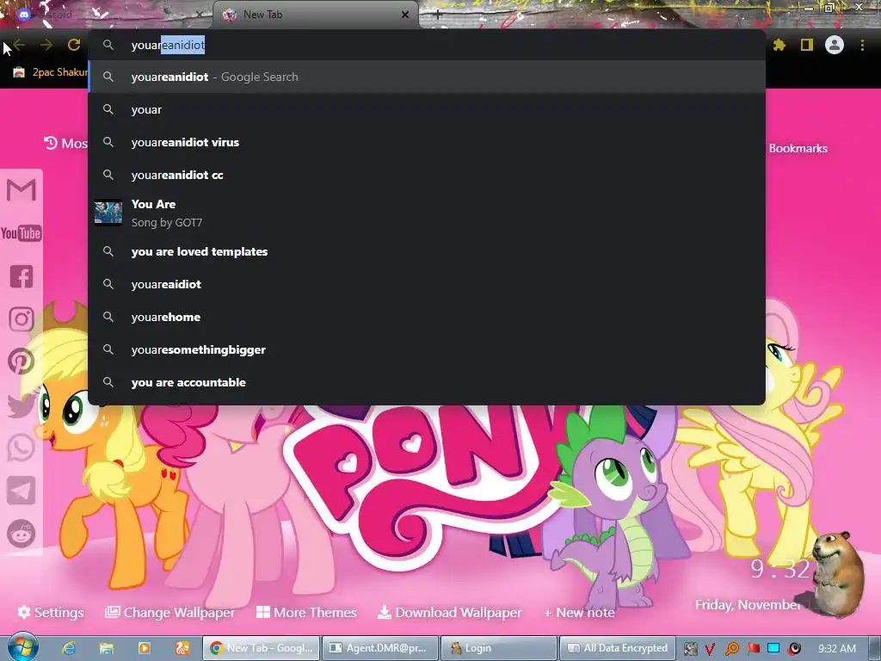
Task: Add a note with '+ New note'
Action: pos(579,612)
